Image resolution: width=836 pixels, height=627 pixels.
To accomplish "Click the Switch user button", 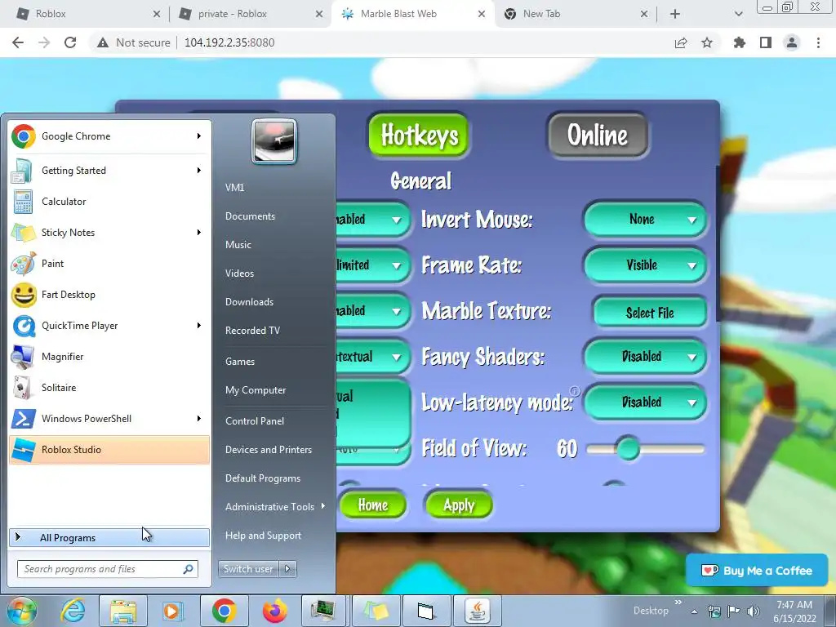I will [248, 569].
